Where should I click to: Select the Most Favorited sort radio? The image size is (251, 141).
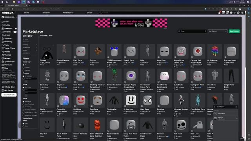point(24,104)
